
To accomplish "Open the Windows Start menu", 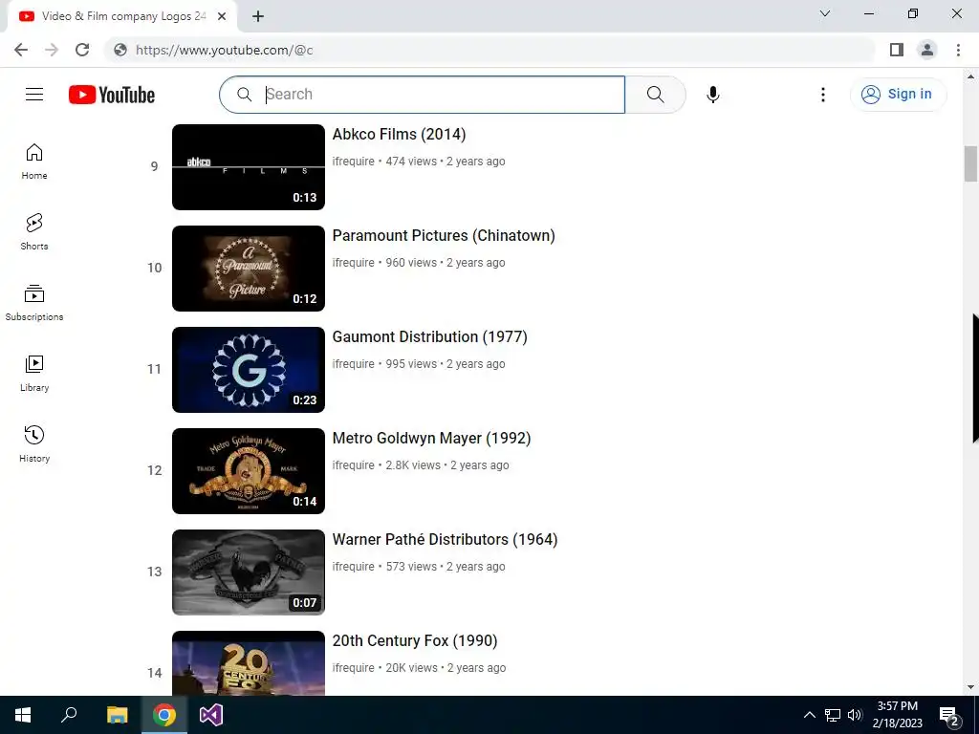I will point(23,715).
